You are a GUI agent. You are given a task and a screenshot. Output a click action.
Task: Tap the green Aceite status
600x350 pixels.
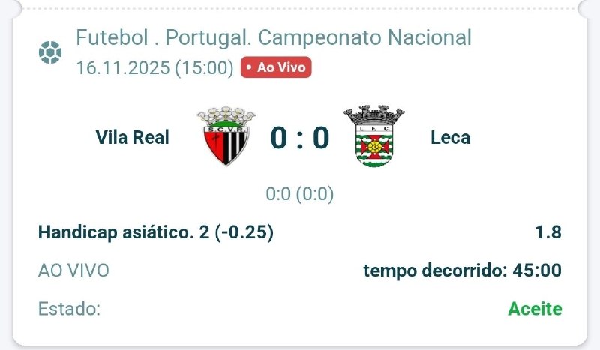click(x=535, y=308)
